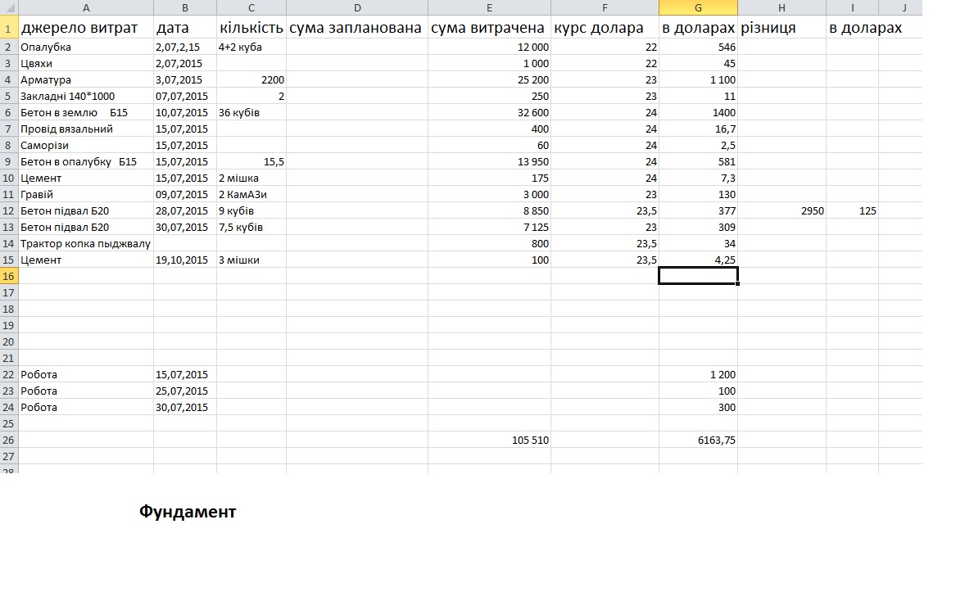Select column F header
The height and width of the screenshot is (610, 965).
click(605, 7)
